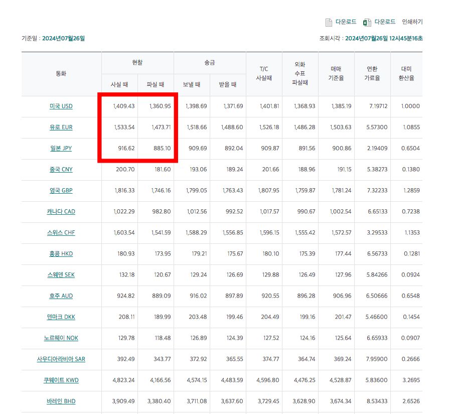Click GBP receive rate 1,763.43
450x414 pixels.
[x=233, y=190]
